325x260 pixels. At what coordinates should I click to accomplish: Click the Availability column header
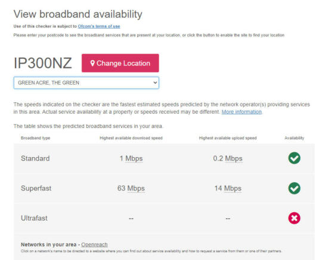[294, 138]
